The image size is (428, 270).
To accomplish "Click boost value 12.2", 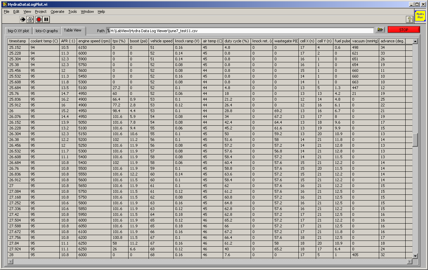I will tap(138, 174).
